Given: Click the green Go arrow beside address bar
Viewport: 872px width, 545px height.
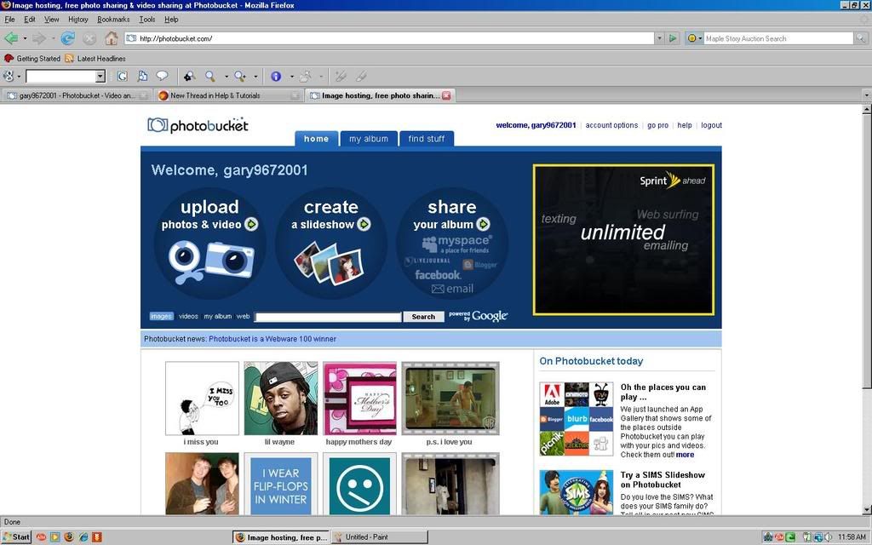Looking at the screenshot, I should (x=673, y=38).
